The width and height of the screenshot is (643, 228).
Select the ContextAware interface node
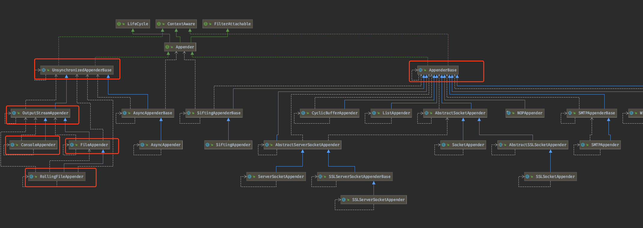click(176, 24)
